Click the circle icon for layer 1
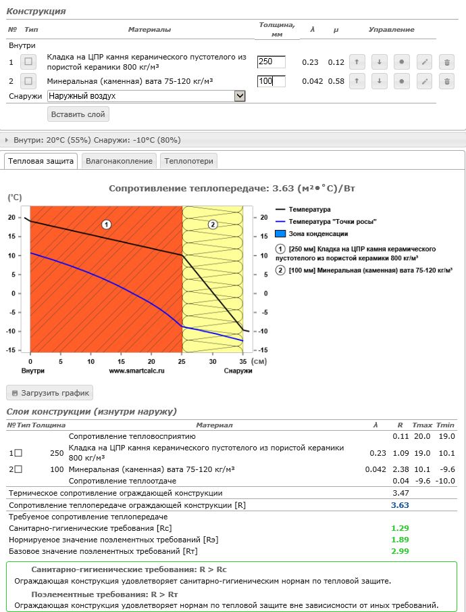The height and width of the screenshot is (612, 466). [x=401, y=62]
